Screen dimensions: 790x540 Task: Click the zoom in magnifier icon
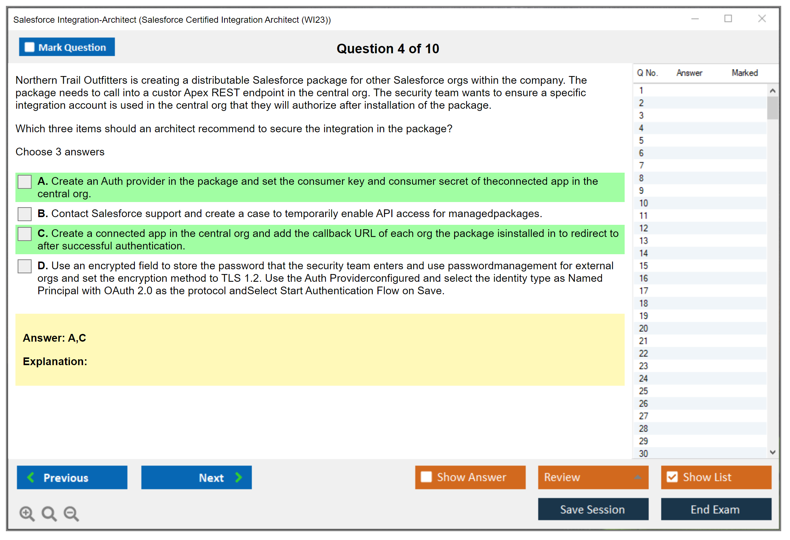(27, 513)
